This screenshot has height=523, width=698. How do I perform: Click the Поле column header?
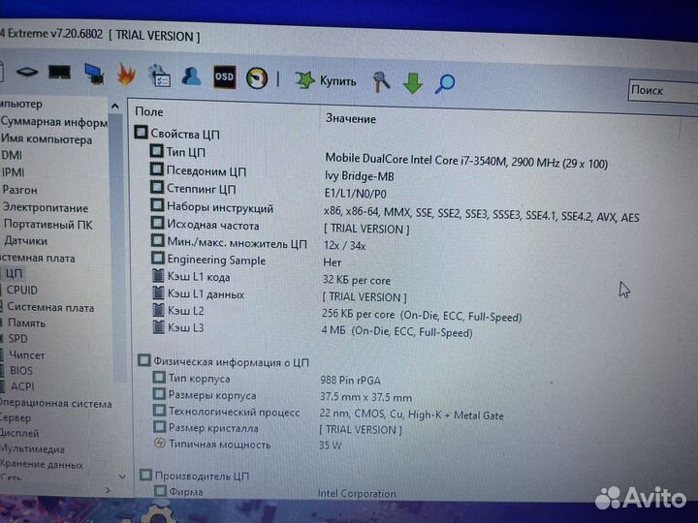pos(149,111)
